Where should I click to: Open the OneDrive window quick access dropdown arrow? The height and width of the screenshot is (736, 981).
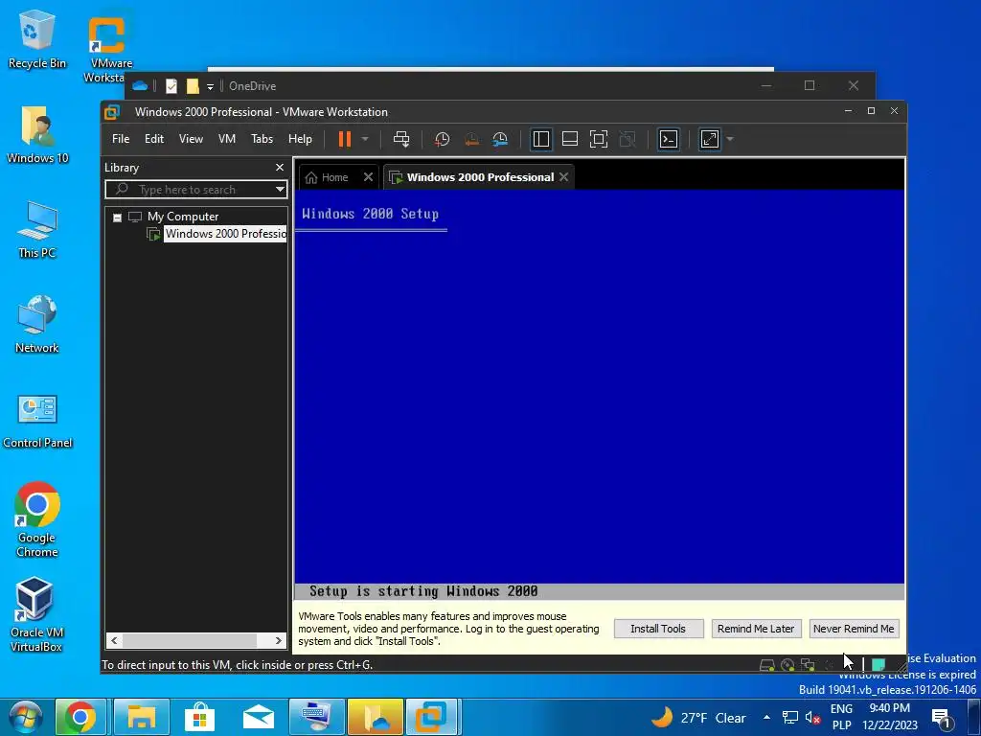tap(210, 86)
